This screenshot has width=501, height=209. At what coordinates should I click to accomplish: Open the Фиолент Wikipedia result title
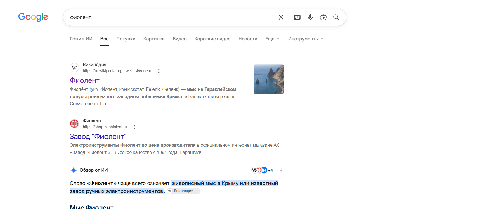tap(85, 80)
